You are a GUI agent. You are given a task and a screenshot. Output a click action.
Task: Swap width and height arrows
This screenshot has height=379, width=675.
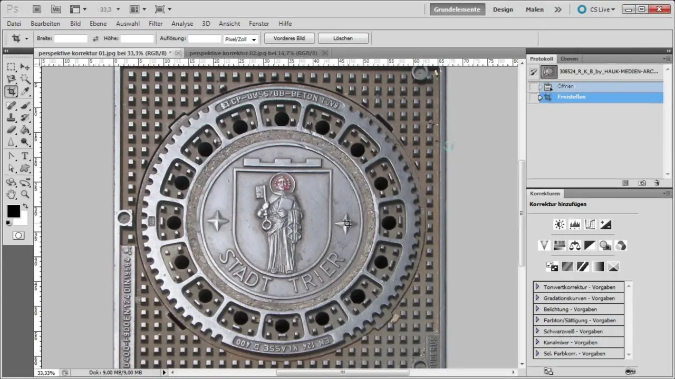point(95,39)
